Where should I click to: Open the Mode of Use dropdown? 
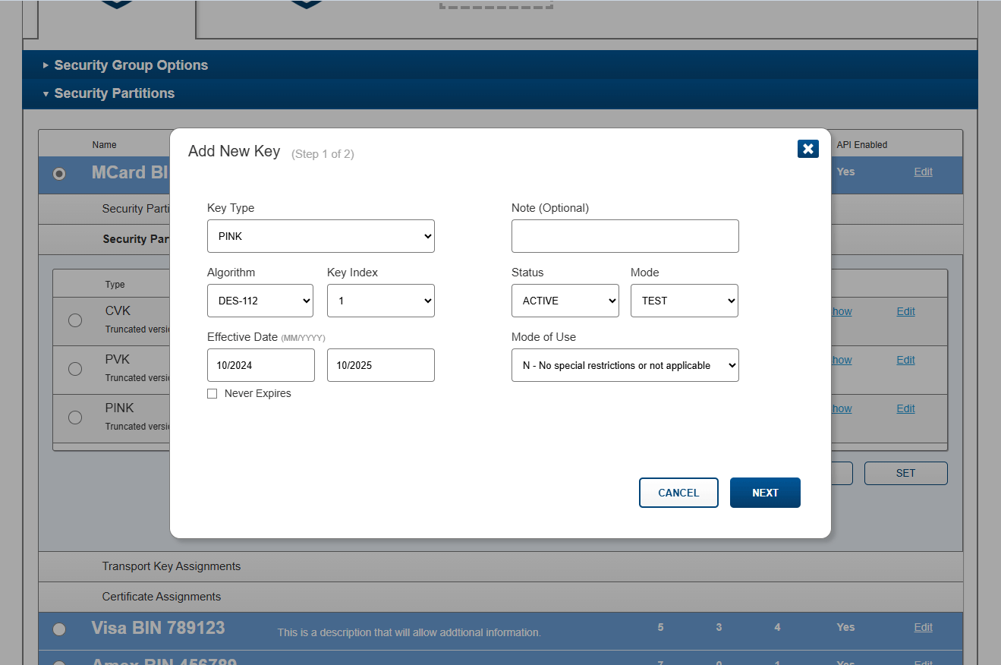point(625,365)
